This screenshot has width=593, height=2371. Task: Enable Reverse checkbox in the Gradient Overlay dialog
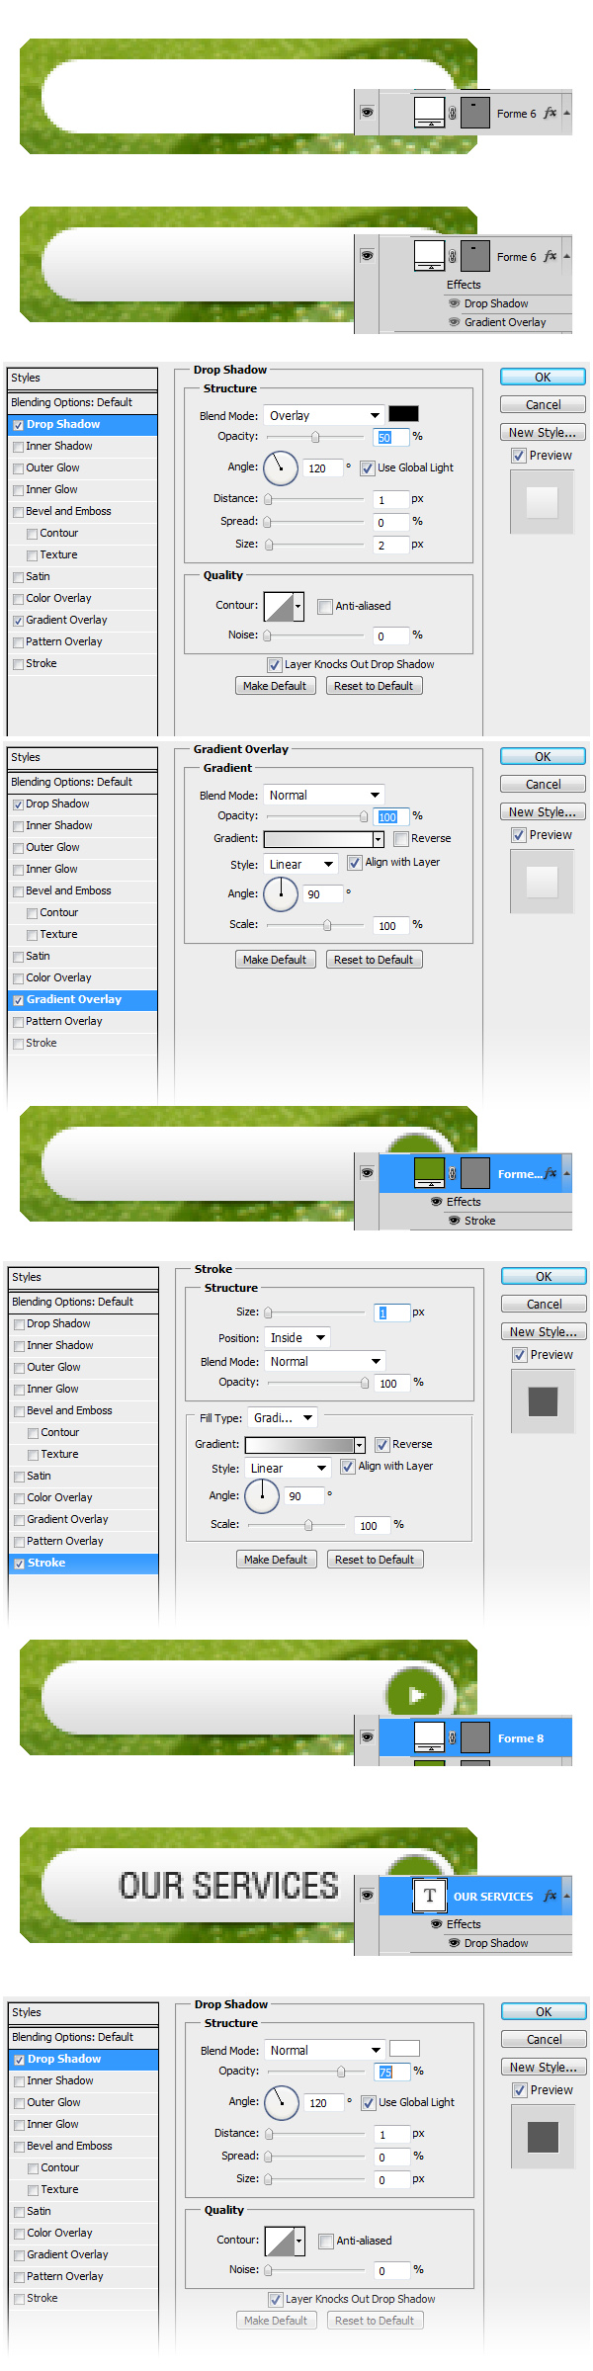click(401, 838)
